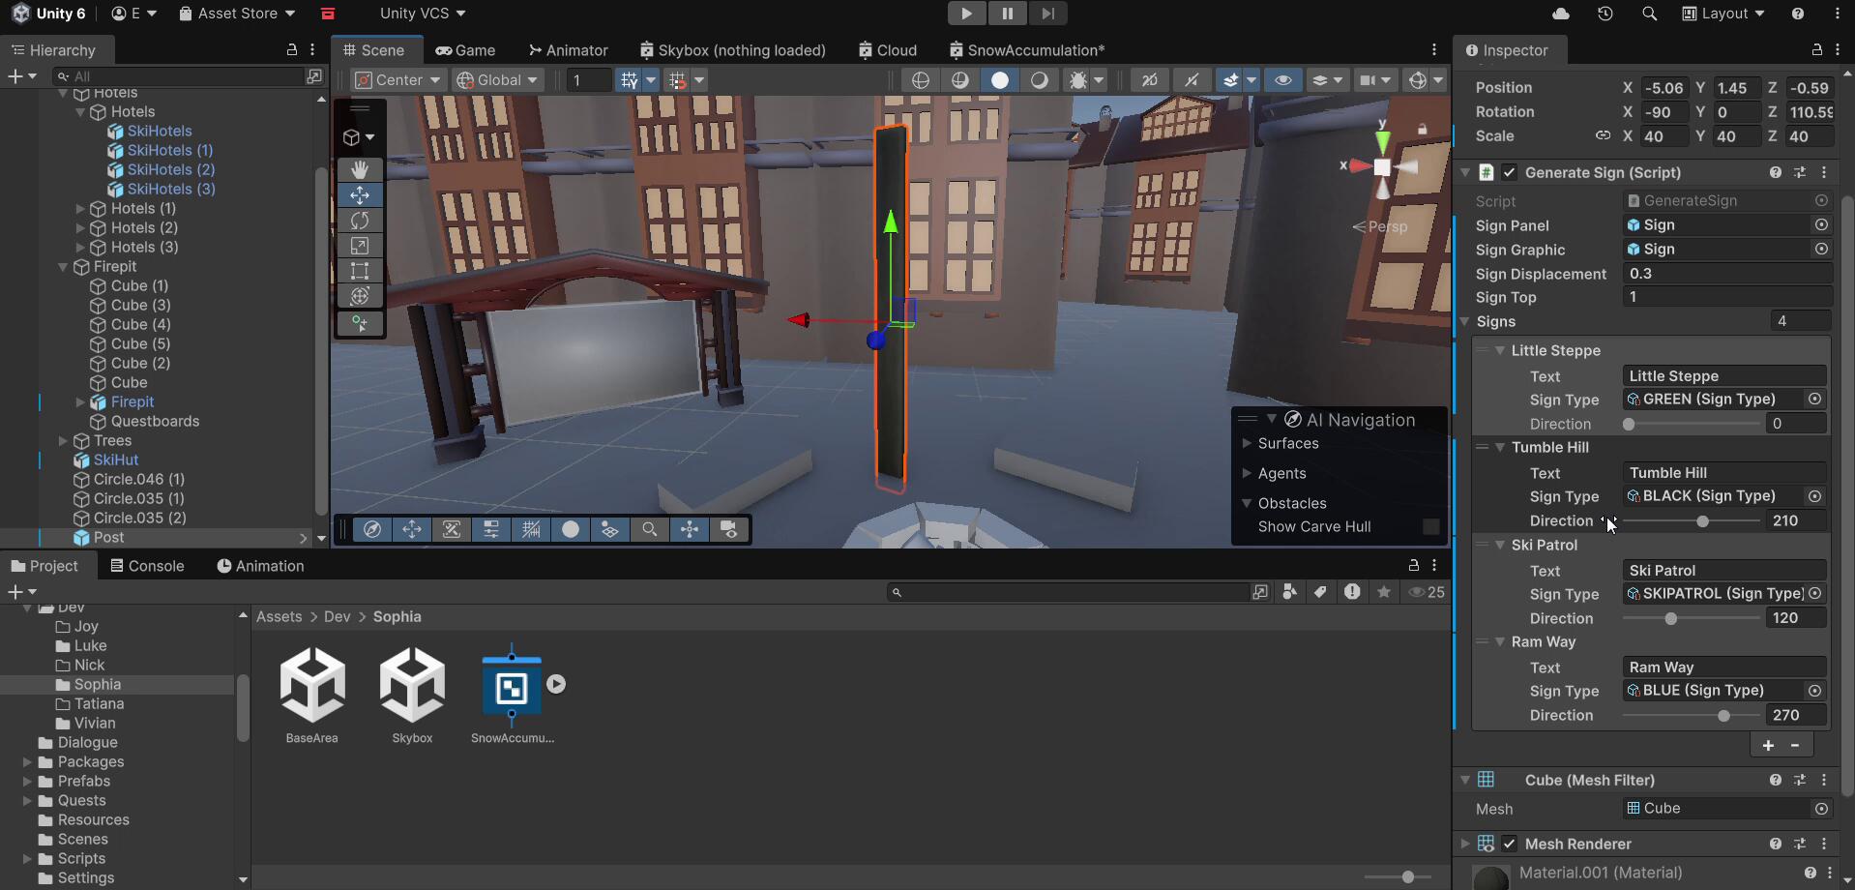Image resolution: width=1855 pixels, height=890 pixels.
Task: Expand Hotels (1) in hierarchy
Action: coord(80,208)
